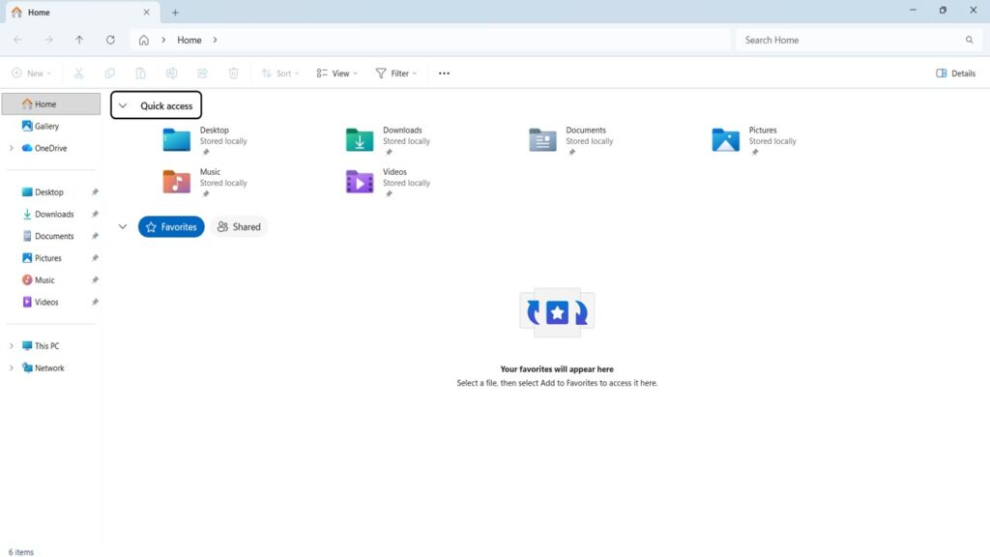990x557 pixels.
Task: Open the View dropdown menu
Action: (x=336, y=73)
